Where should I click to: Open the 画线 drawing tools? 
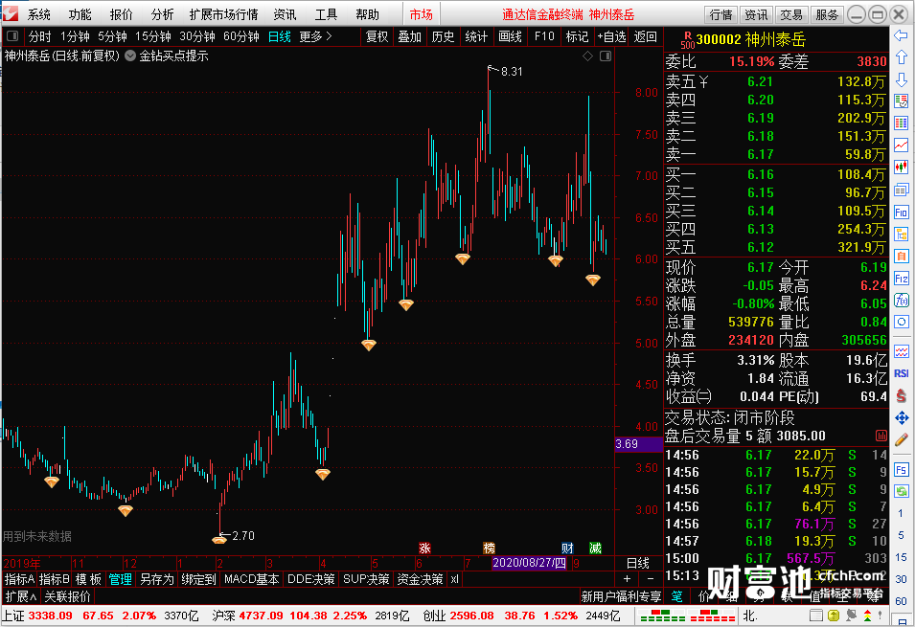[510, 36]
